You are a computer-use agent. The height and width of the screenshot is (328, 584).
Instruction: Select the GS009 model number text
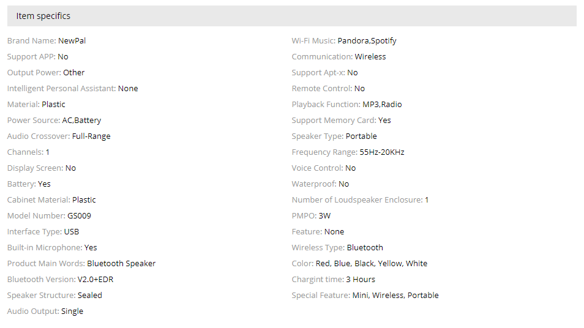[79, 215]
